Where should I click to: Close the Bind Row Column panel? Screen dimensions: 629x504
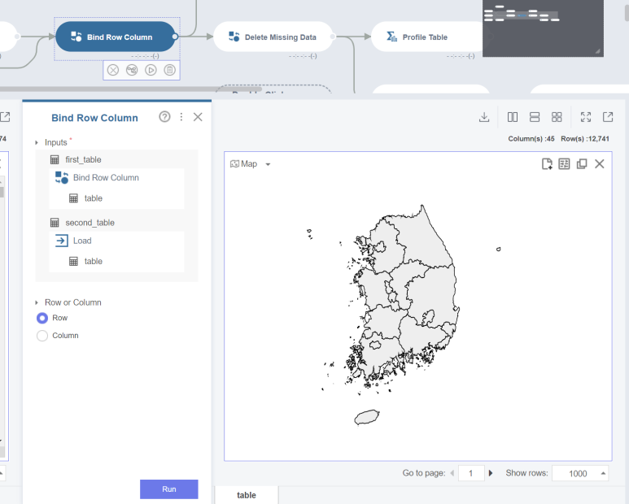tap(198, 116)
